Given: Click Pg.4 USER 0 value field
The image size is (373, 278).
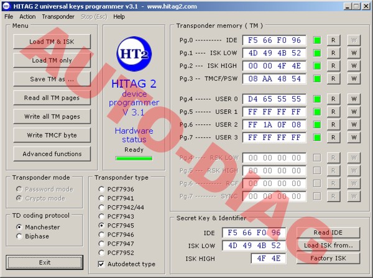Looking at the screenshot, I should click(274, 99).
